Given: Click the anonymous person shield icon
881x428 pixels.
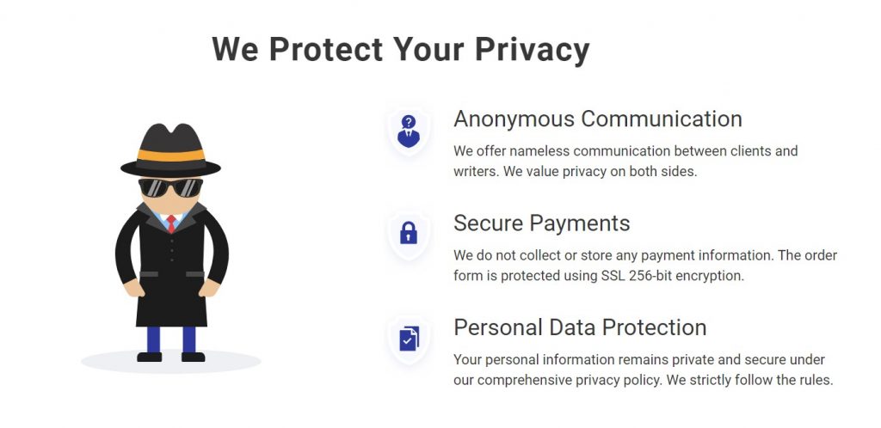Looking at the screenshot, I should [x=409, y=131].
